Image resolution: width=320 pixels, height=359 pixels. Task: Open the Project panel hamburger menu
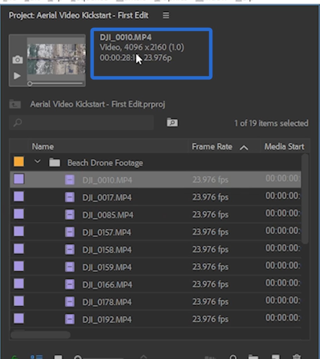[166, 15]
